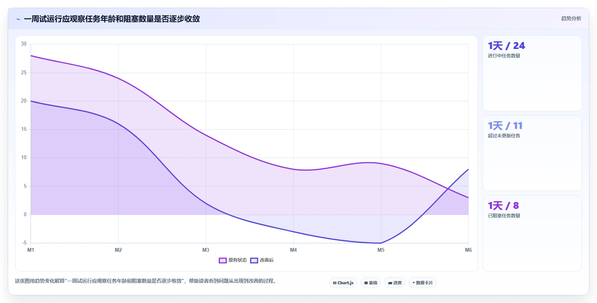The width and height of the screenshot is (597, 303).
Task: Click the M3 axis label
Action: [206, 250]
